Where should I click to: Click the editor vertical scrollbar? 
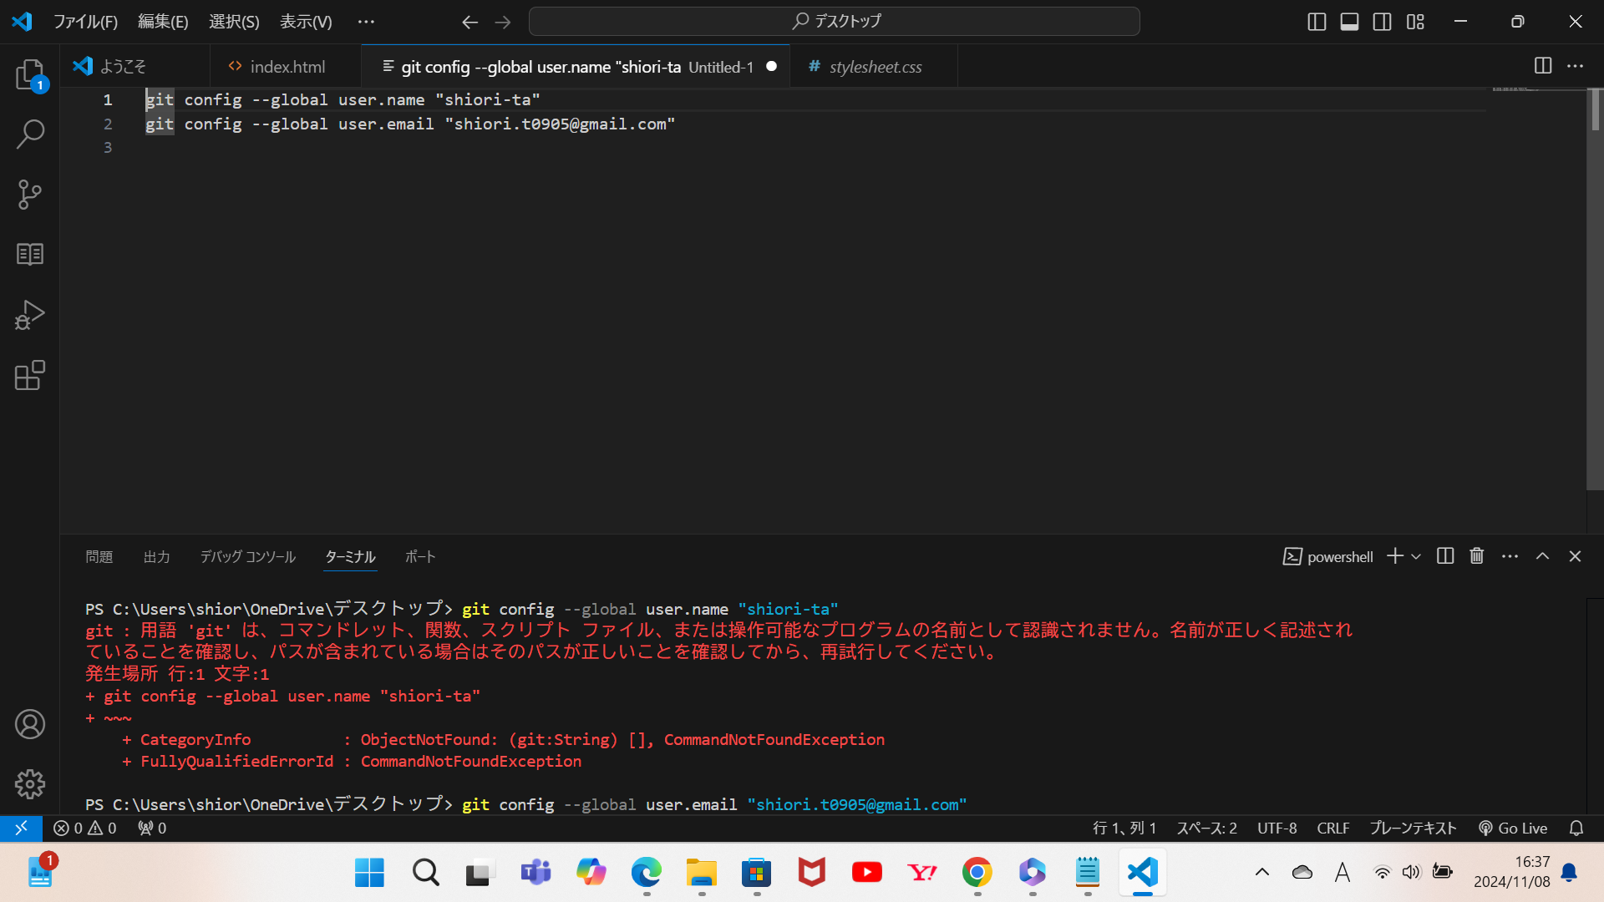[x=1595, y=289]
